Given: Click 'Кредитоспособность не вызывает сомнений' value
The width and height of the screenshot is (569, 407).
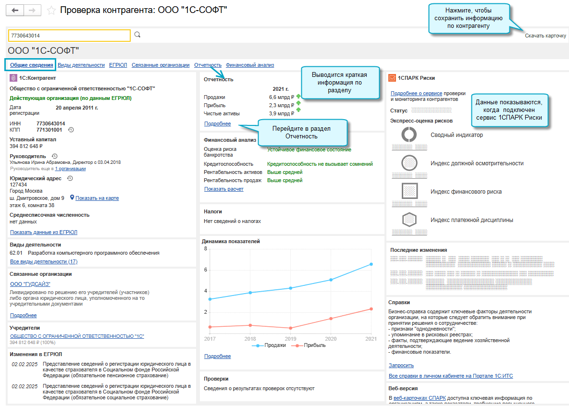Looking at the screenshot, I should [320, 164].
